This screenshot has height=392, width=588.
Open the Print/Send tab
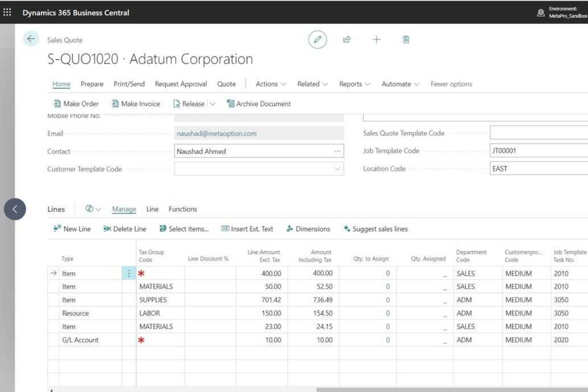129,84
